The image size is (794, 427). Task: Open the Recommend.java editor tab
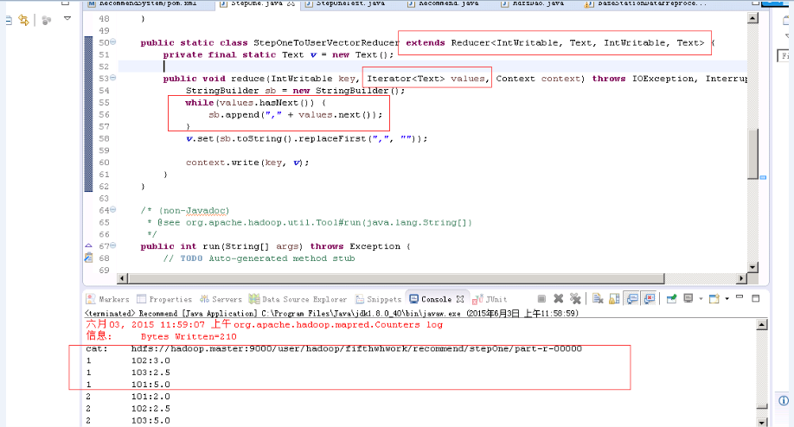444,3
